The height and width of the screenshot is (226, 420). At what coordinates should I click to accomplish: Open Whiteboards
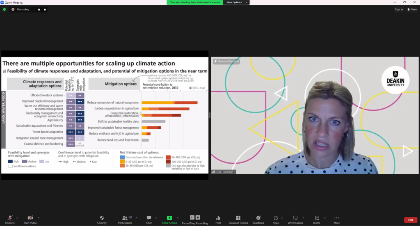click(295, 219)
